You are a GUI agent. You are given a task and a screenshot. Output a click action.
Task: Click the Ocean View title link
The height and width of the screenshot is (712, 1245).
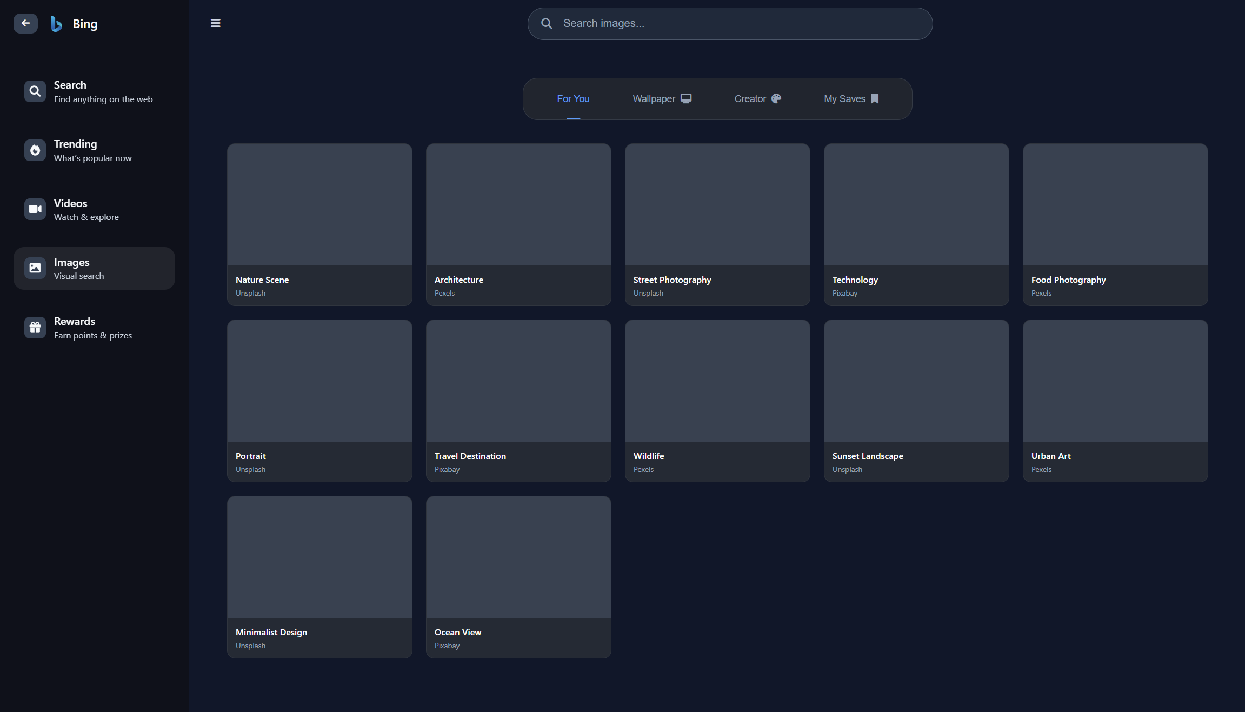click(457, 632)
